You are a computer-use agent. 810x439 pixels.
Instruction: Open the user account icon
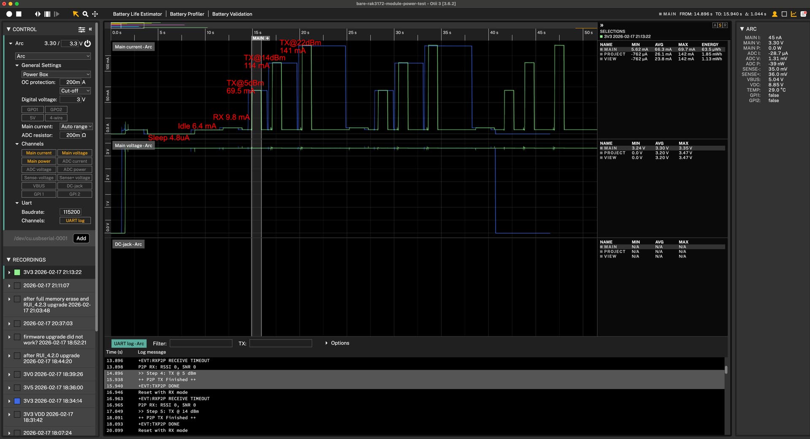[775, 14]
